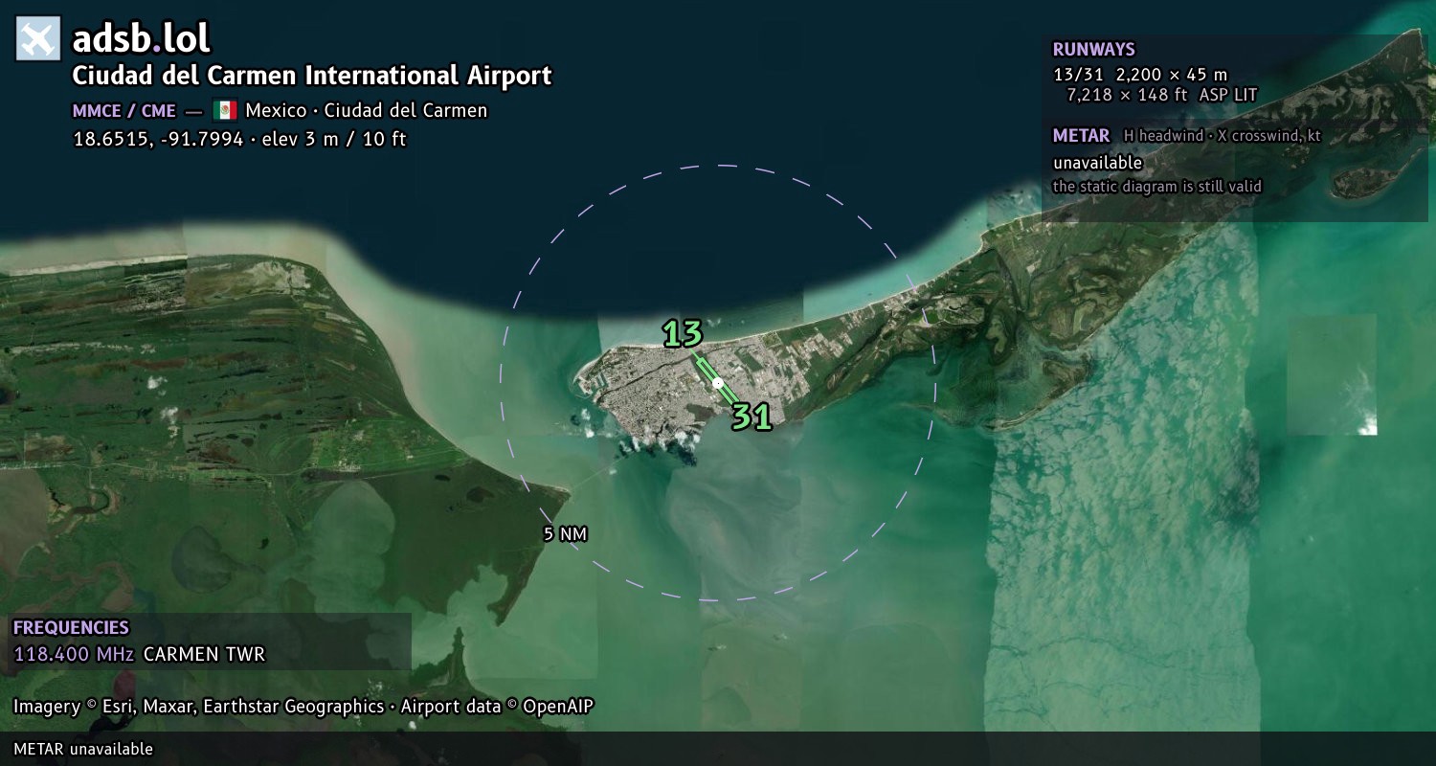Click the 13/31 2,200 × 45 m runway entry
Viewport: 1436px width, 766px height.
click(x=1139, y=74)
